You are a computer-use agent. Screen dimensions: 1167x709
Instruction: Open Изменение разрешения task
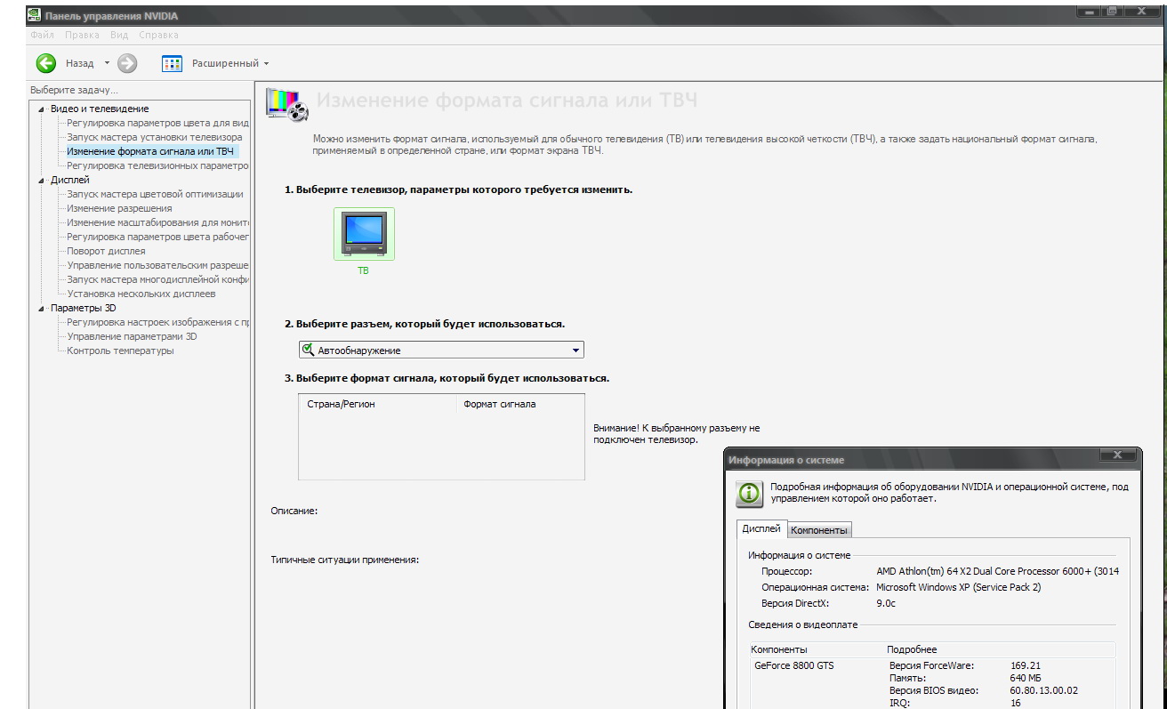tap(119, 208)
